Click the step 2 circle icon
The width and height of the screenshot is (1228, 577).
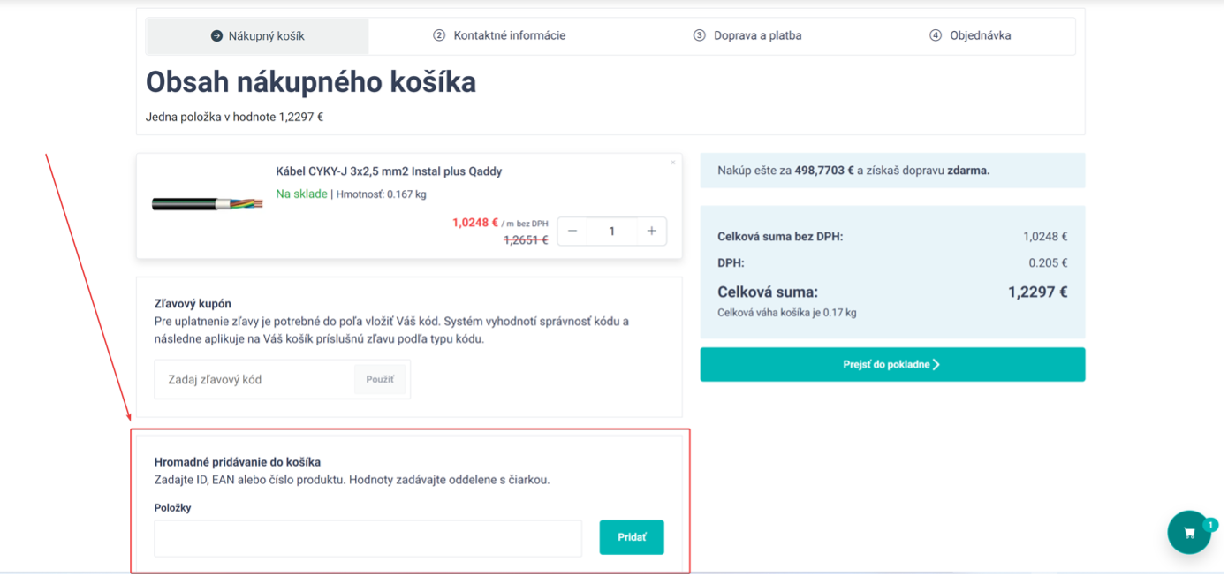[x=439, y=35]
